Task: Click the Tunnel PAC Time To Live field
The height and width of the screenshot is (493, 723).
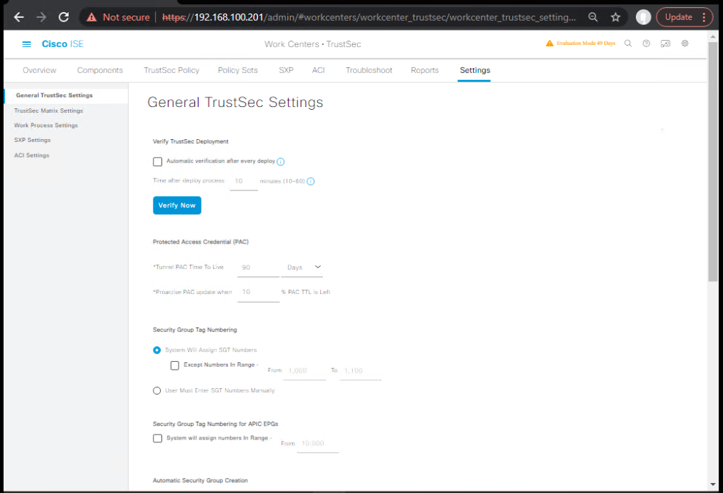Action: click(x=258, y=268)
